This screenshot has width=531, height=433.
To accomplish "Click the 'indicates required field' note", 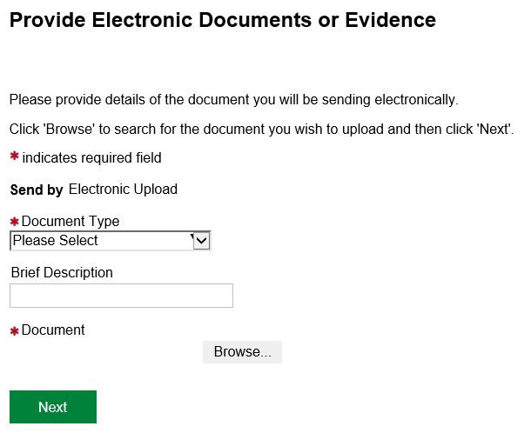I will 91,157.
